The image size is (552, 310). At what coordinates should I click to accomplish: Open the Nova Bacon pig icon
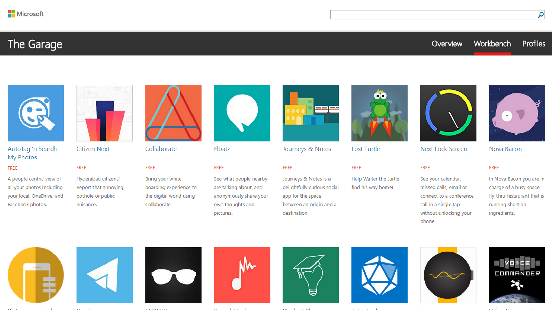[x=517, y=113]
